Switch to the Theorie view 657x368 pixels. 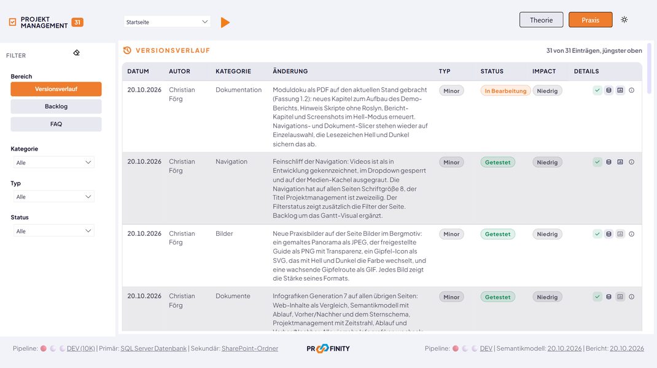point(542,20)
